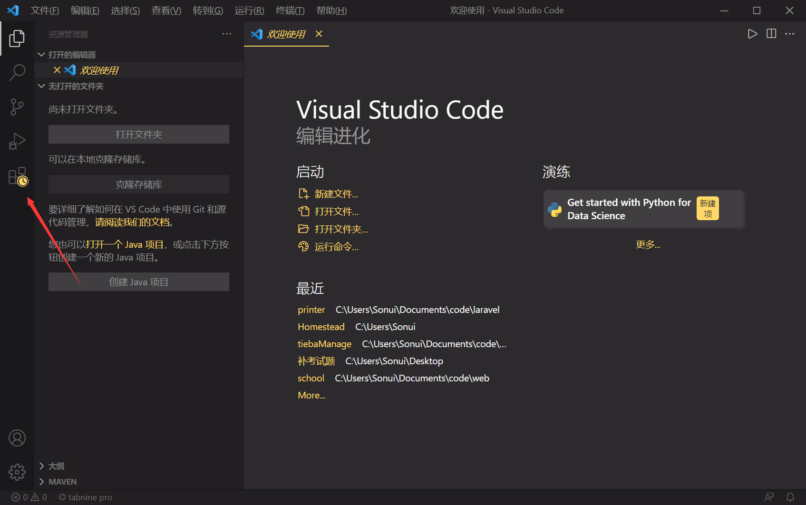Click the 创建 Java 项目 button
The width and height of the screenshot is (806, 505).
coord(139,282)
